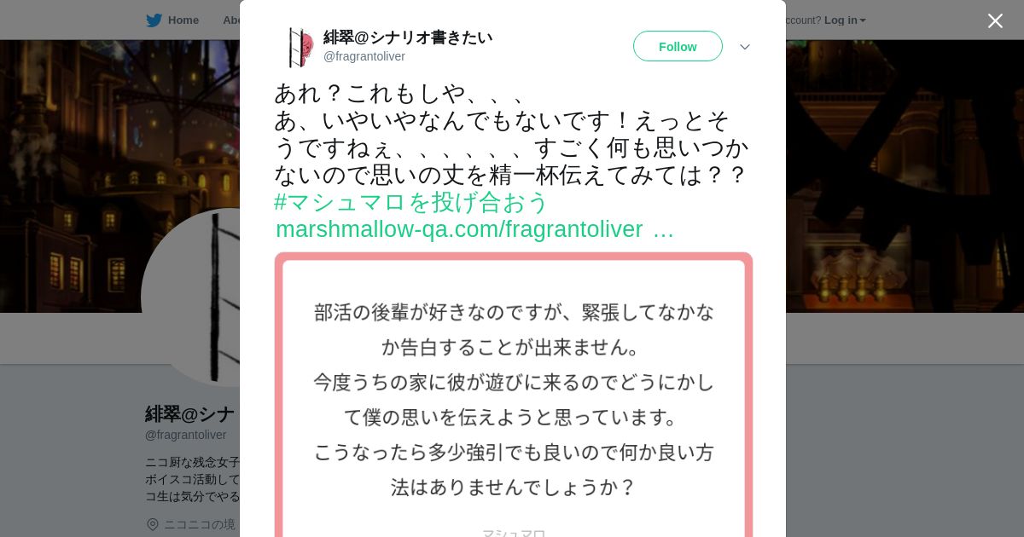This screenshot has height=537, width=1024.
Task: Open the @fragrantoliver handle in the tweet
Action: pyautogui.click(x=364, y=56)
